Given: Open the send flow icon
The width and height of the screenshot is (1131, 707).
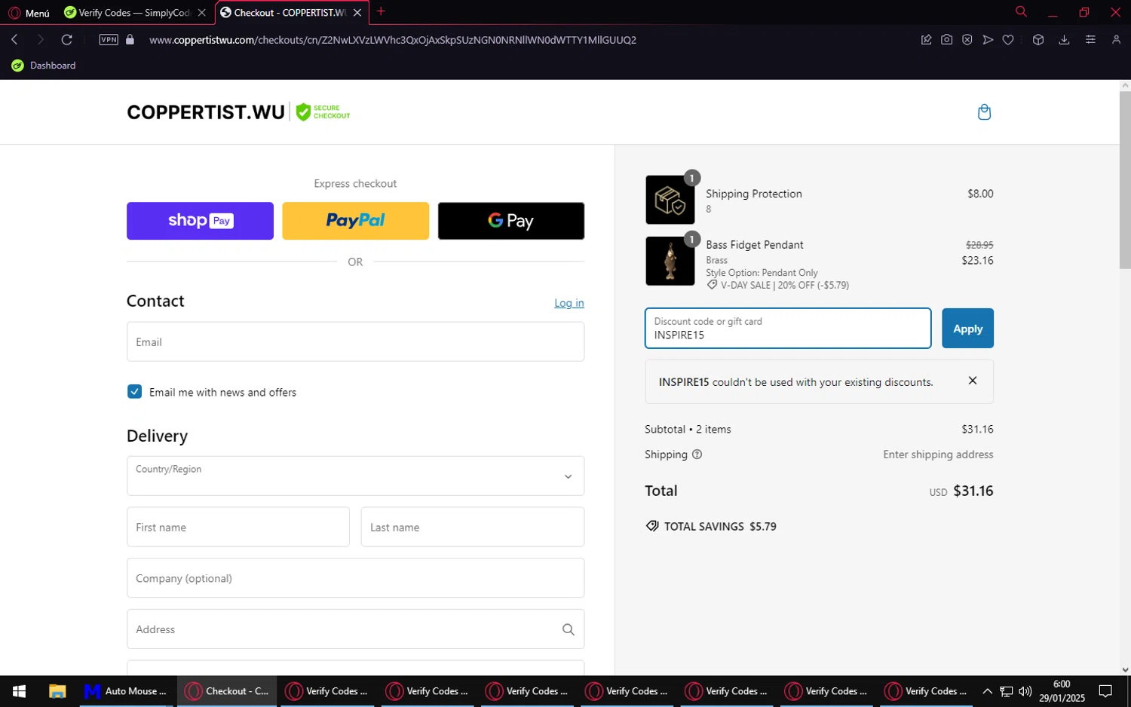Looking at the screenshot, I should pyautogui.click(x=988, y=40).
